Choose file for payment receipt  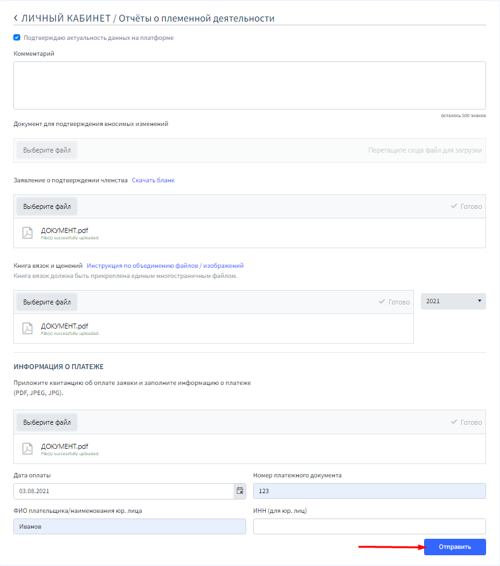click(x=47, y=422)
